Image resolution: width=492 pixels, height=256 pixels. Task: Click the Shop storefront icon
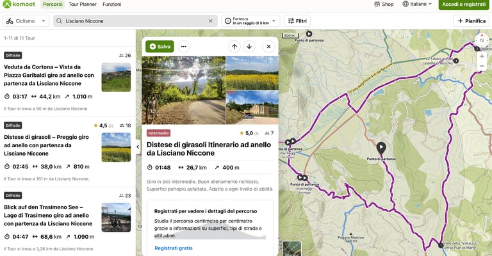click(x=377, y=4)
